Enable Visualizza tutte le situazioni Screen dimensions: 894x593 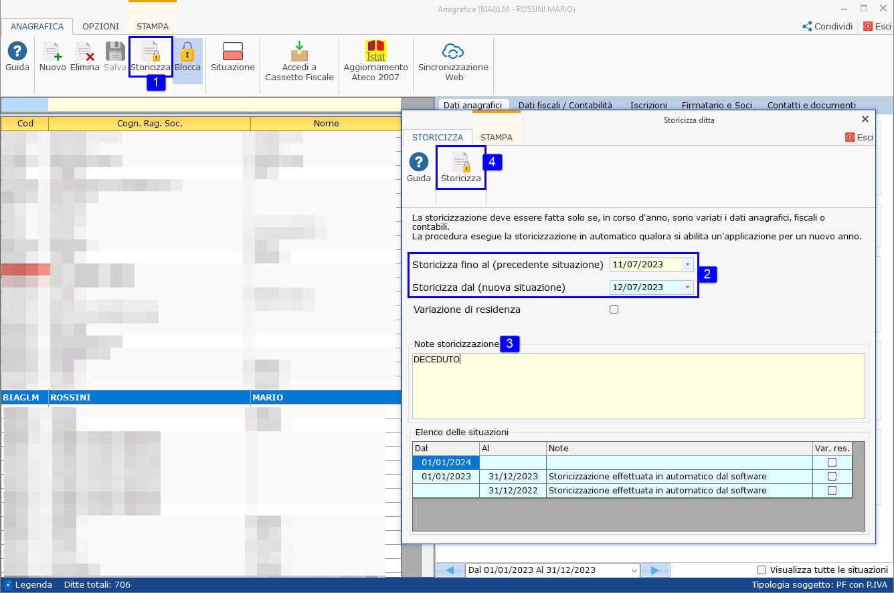tap(762, 570)
